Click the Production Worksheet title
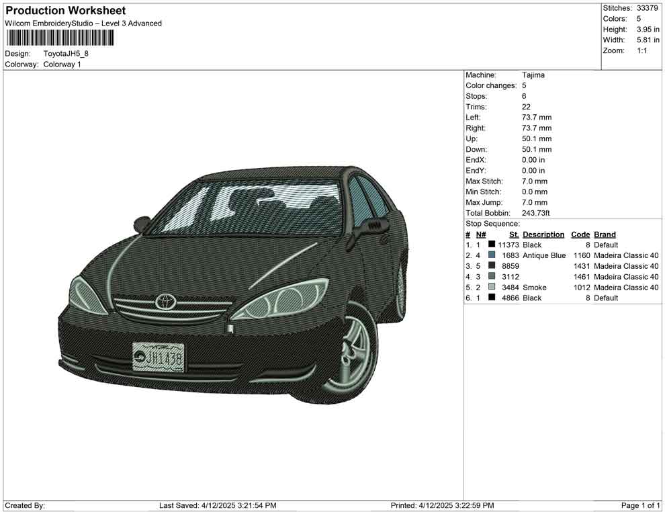Screen dimensions: 665x512 (66, 11)
